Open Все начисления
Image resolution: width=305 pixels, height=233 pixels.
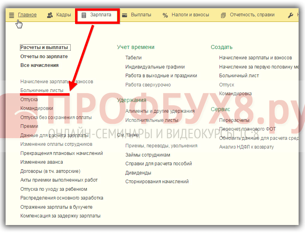point(39,65)
